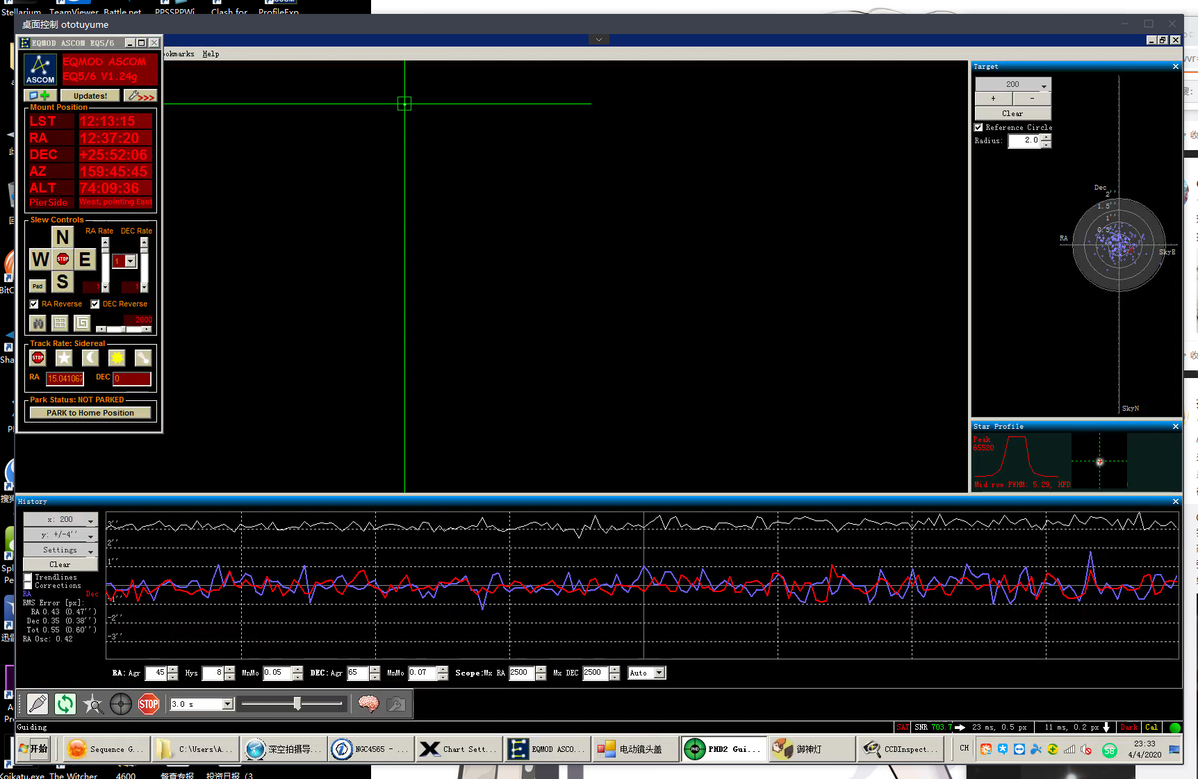Open History x: 200 scale dropdown
Image resolution: width=1198 pixels, height=779 pixels.
tap(60, 519)
